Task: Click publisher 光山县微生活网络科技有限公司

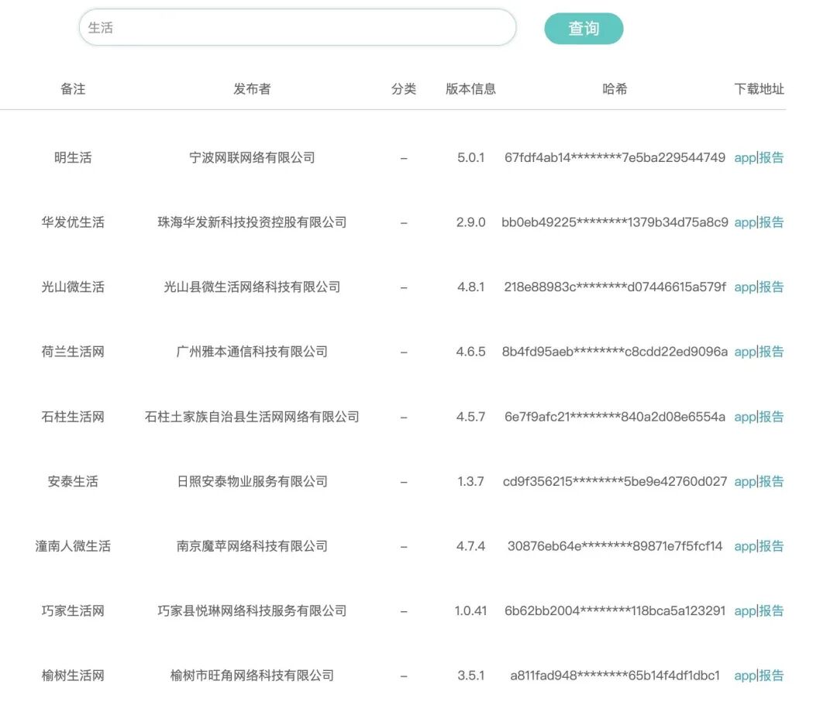Action: pos(252,287)
